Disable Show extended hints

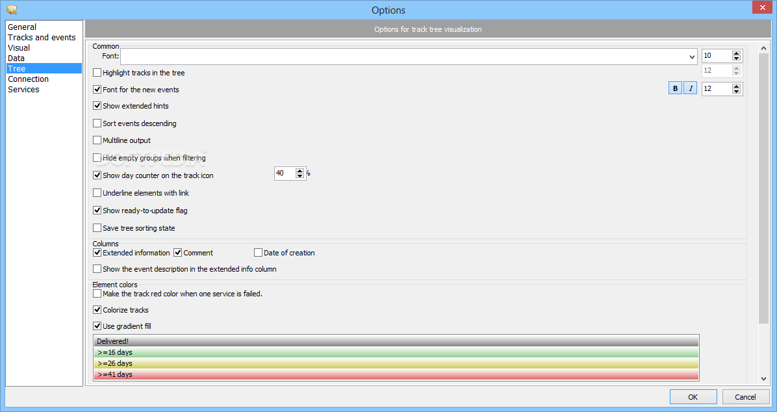(97, 106)
